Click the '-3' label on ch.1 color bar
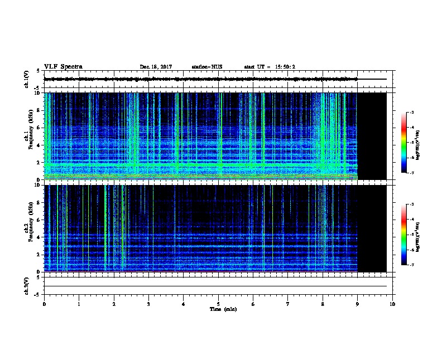442x341 pixels. [x=412, y=112]
